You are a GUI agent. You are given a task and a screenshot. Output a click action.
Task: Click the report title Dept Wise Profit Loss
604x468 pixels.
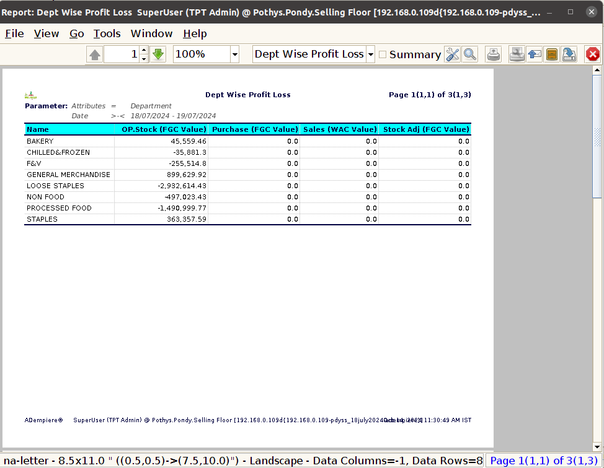click(x=247, y=95)
